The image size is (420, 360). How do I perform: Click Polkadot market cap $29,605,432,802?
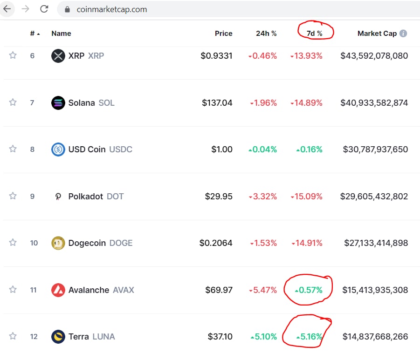click(x=374, y=197)
